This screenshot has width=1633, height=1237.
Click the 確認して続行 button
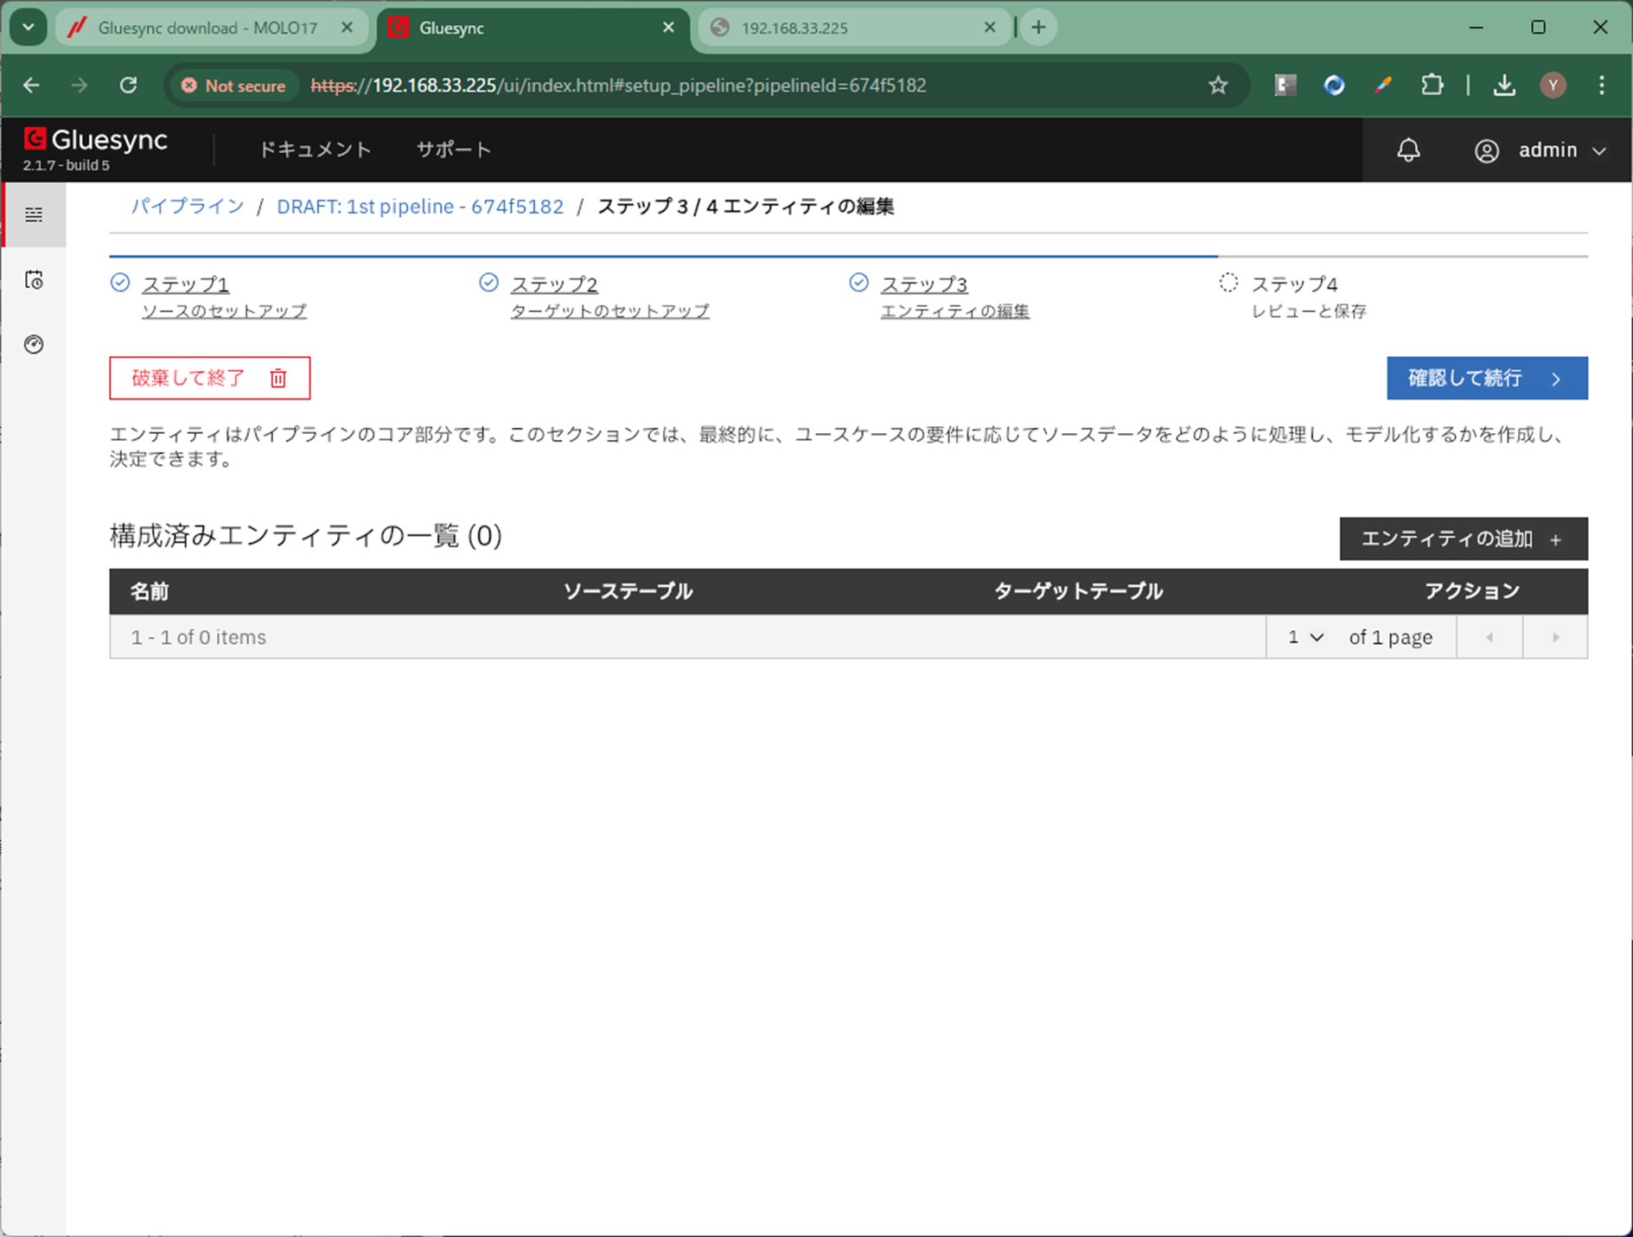1486,378
